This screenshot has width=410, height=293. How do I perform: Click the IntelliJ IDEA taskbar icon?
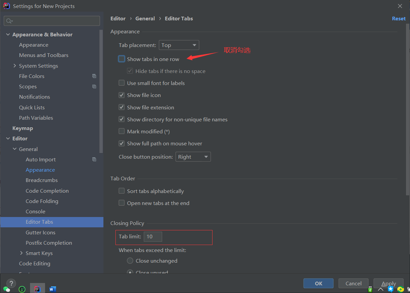click(x=37, y=289)
